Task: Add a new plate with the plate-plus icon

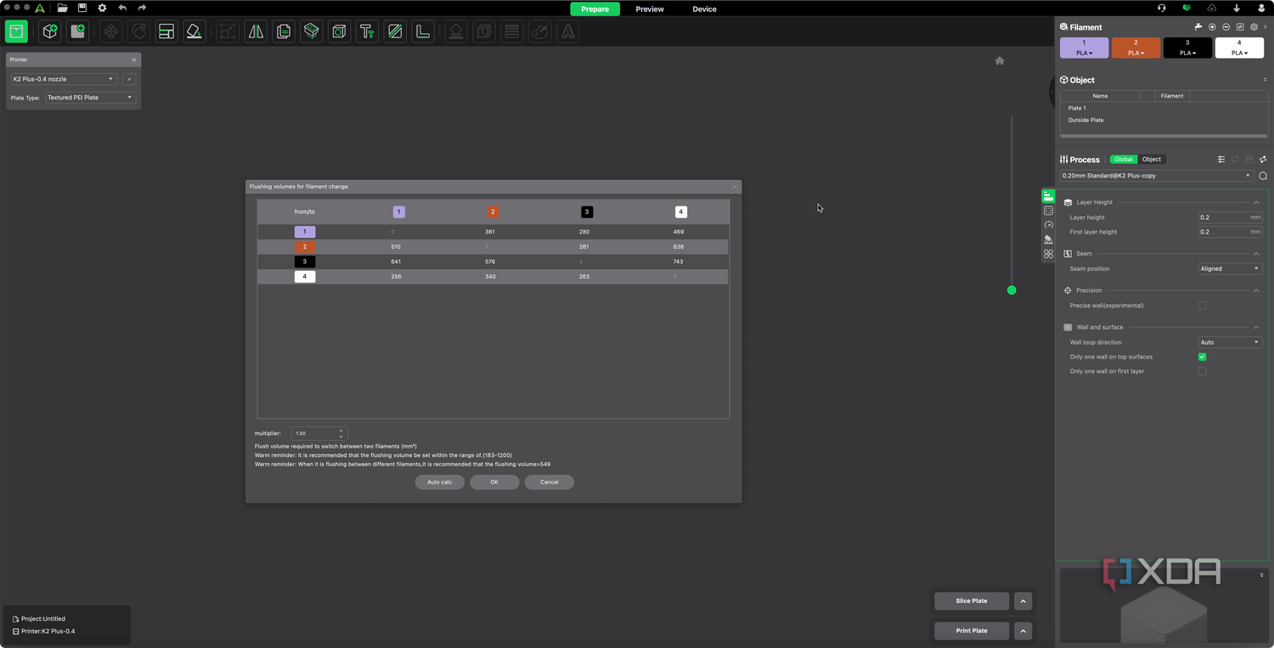Action: pos(78,31)
